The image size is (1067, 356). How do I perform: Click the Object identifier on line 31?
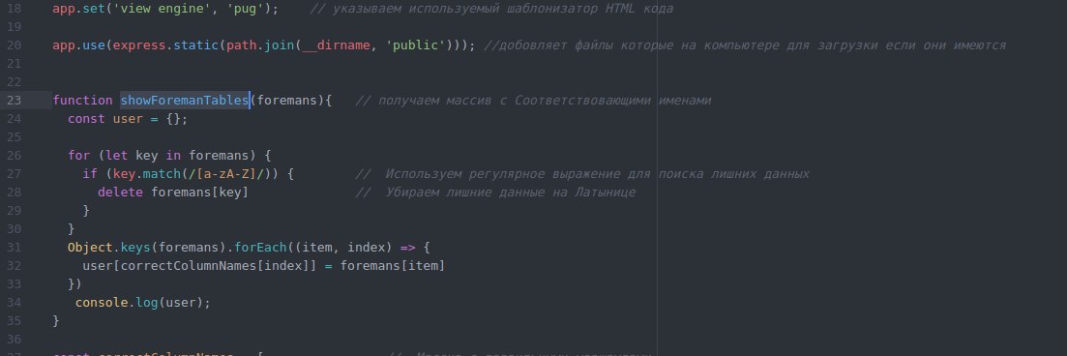click(x=90, y=247)
